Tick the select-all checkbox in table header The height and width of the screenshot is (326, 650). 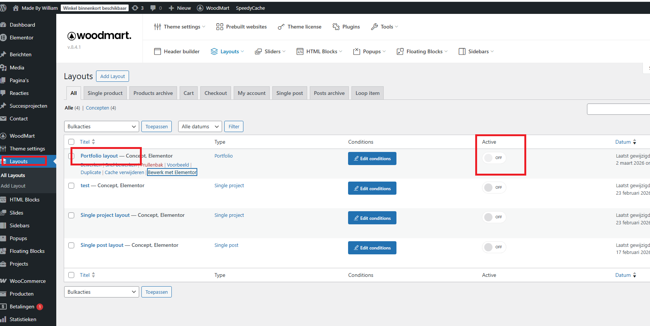pyautogui.click(x=71, y=142)
